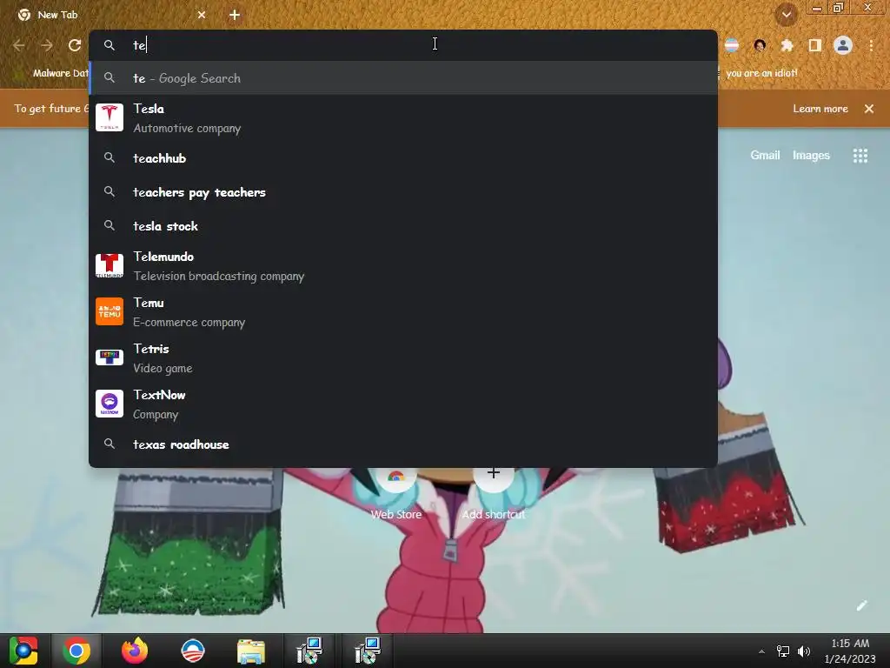Pick the Temu E-commerce suggestion
This screenshot has width=890, height=668.
403,312
